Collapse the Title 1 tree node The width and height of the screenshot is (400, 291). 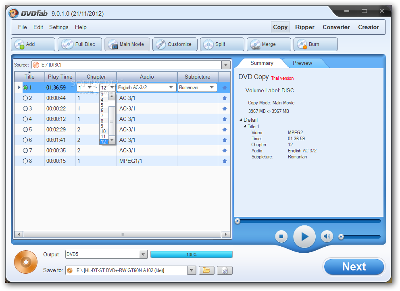coord(245,127)
